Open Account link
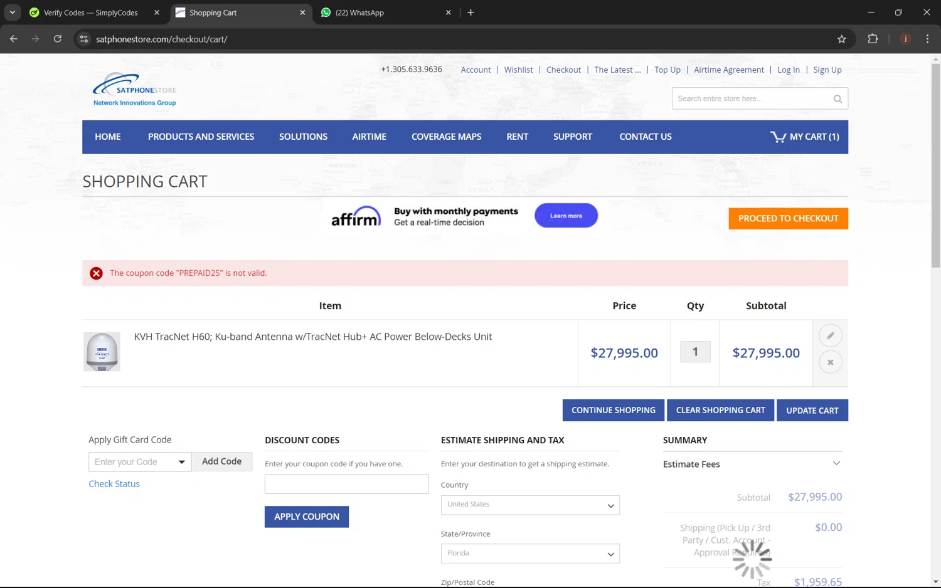Screen dimensions: 941x588 (x=476, y=70)
